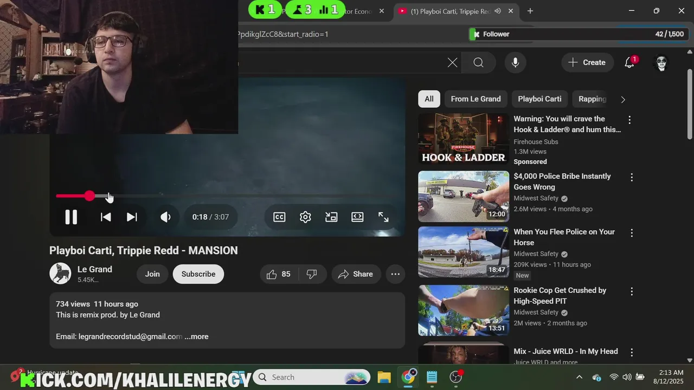Open the OneDrive cloud tray icon

pyautogui.click(x=596, y=377)
